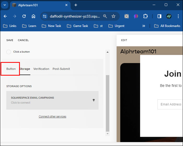Bookmark this page with the star icon
The height and width of the screenshot is (146, 183).
(x=113, y=16)
